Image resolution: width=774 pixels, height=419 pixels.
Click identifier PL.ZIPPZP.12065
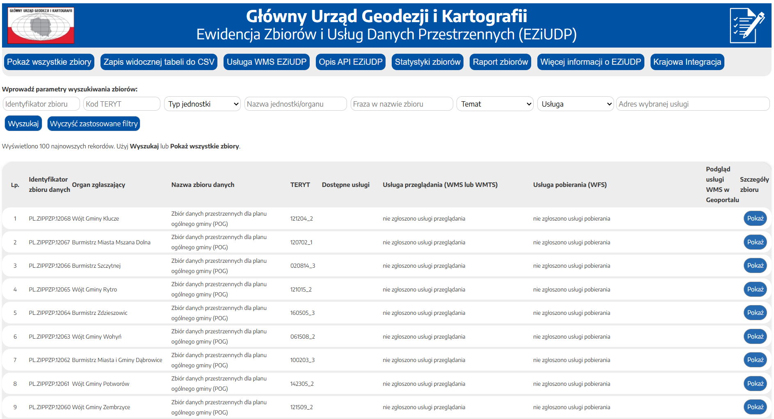point(50,289)
